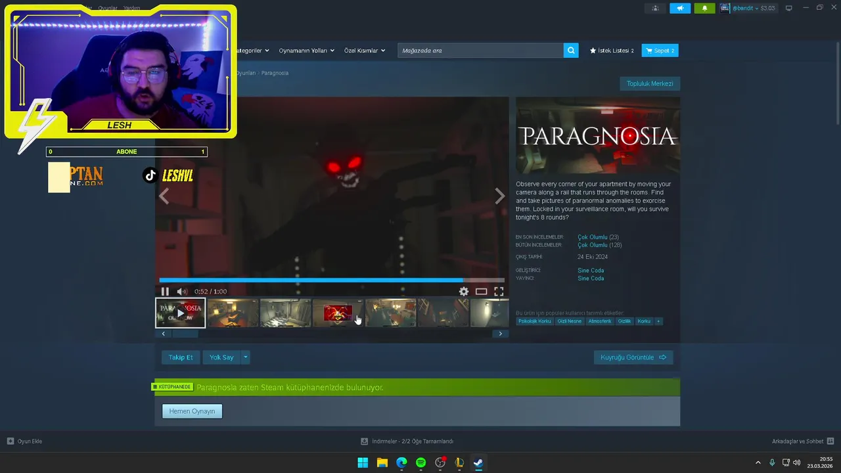
Task: Add tag with plus button
Action: coord(658,321)
